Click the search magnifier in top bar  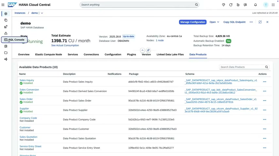(196, 5)
